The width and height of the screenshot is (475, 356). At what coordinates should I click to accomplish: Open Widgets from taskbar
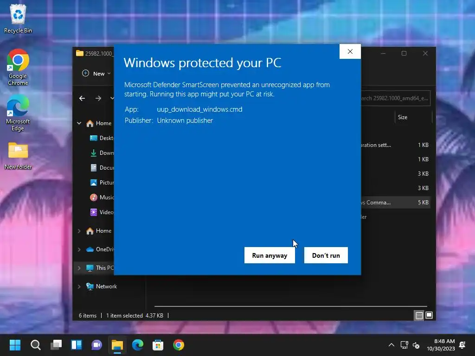77,345
